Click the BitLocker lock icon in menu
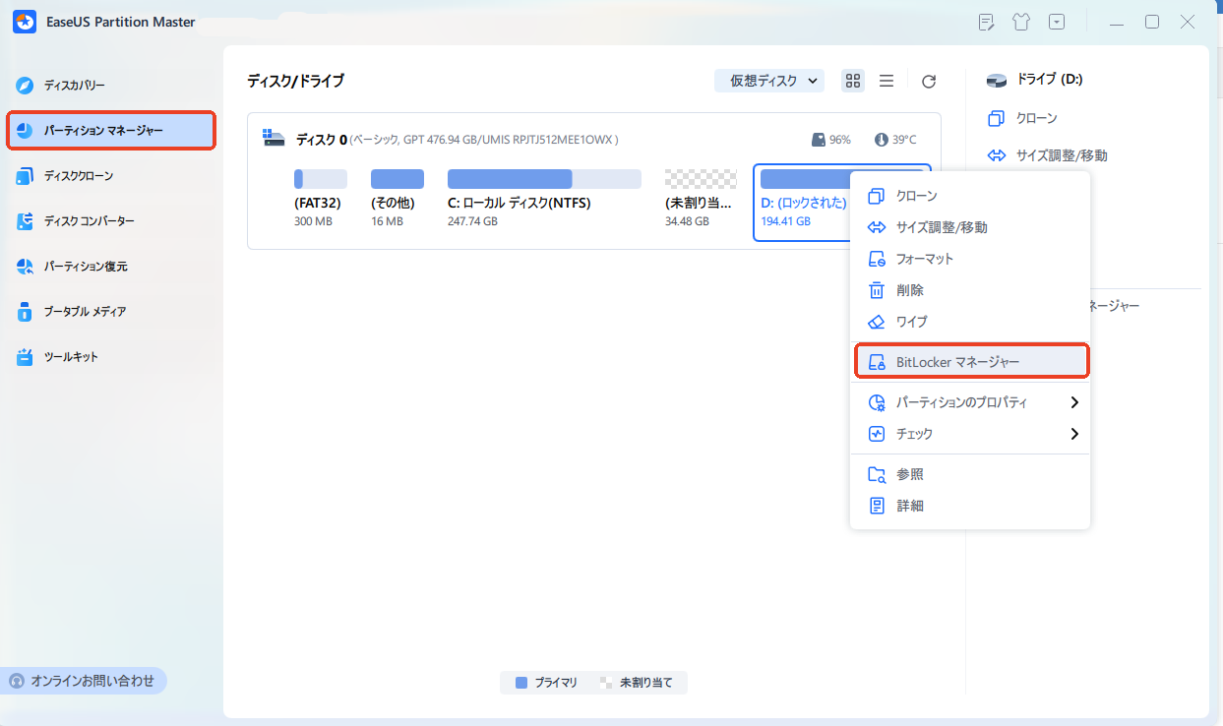 coord(877,362)
